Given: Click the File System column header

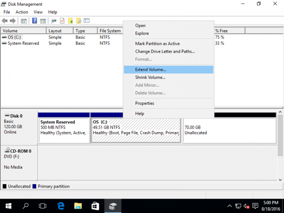Looking at the screenshot, I should pyautogui.click(x=110, y=31).
